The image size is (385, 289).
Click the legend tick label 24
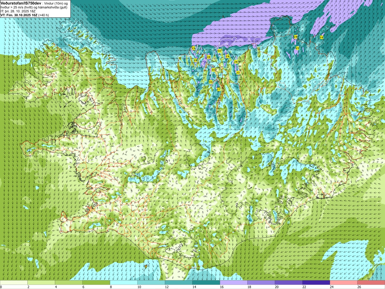(x=332, y=287)
